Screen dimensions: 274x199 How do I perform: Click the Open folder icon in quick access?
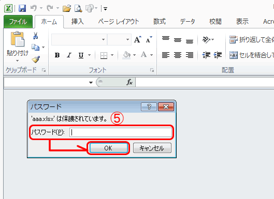pos(67,8)
